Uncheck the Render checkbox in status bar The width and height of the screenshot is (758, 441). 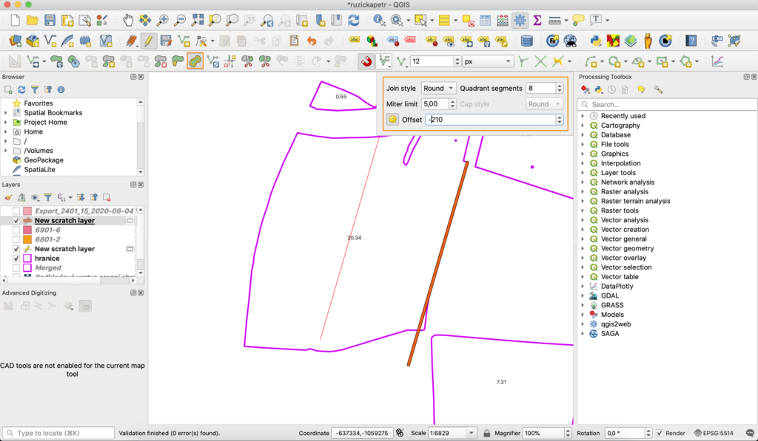click(x=660, y=433)
